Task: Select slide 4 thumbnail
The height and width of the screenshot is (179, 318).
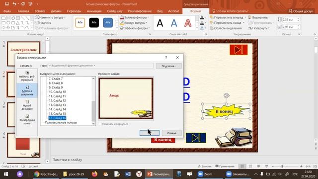Action: [x=23, y=145]
